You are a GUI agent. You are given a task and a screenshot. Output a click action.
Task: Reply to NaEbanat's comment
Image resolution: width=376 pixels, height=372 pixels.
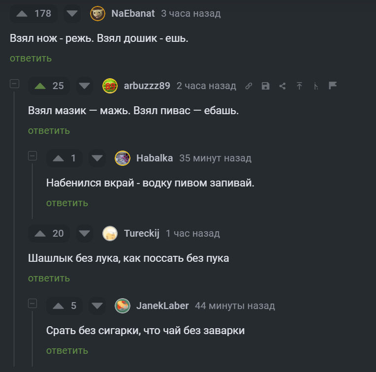pyautogui.click(x=31, y=59)
